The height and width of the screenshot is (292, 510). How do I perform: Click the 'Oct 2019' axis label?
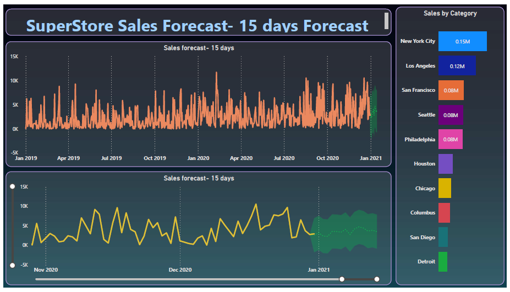pyautogui.click(x=155, y=158)
